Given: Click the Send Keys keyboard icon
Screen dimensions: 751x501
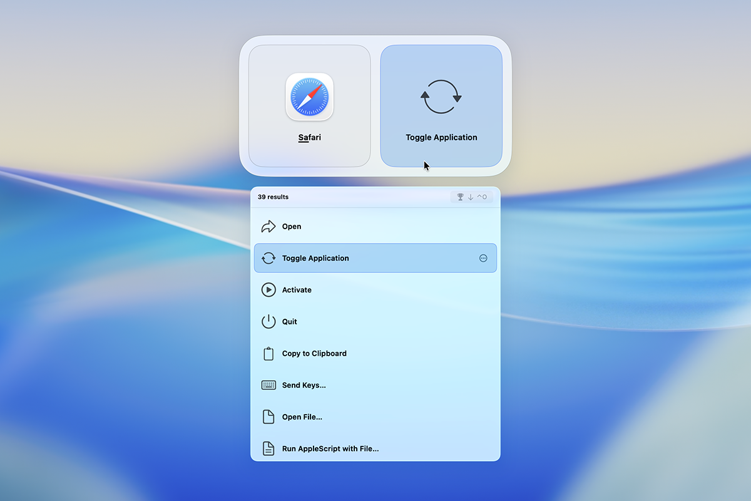Looking at the screenshot, I should pos(268,385).
